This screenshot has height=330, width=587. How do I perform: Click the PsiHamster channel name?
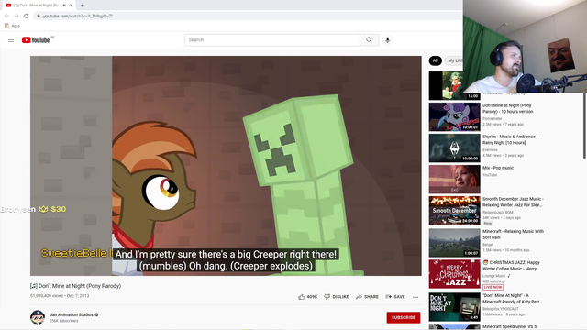click(492, 118)
